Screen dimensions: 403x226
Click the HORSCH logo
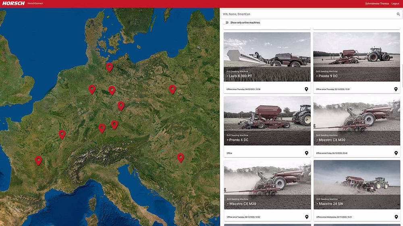[13, 3]
